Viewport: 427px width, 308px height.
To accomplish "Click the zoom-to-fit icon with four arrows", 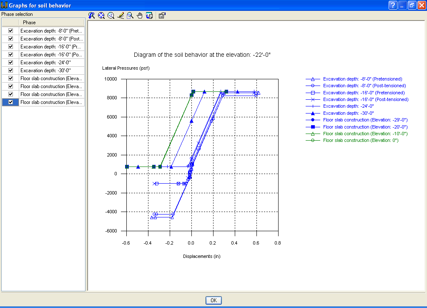I will [101, 15].
